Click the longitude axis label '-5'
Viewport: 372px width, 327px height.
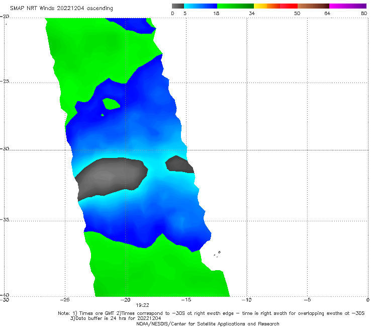pos(308,300)
